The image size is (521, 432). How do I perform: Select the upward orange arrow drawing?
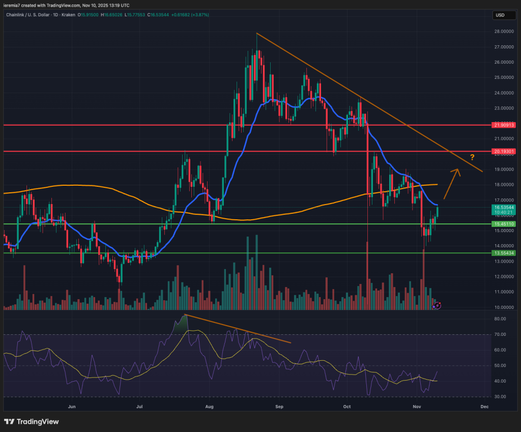coord(450,183)
